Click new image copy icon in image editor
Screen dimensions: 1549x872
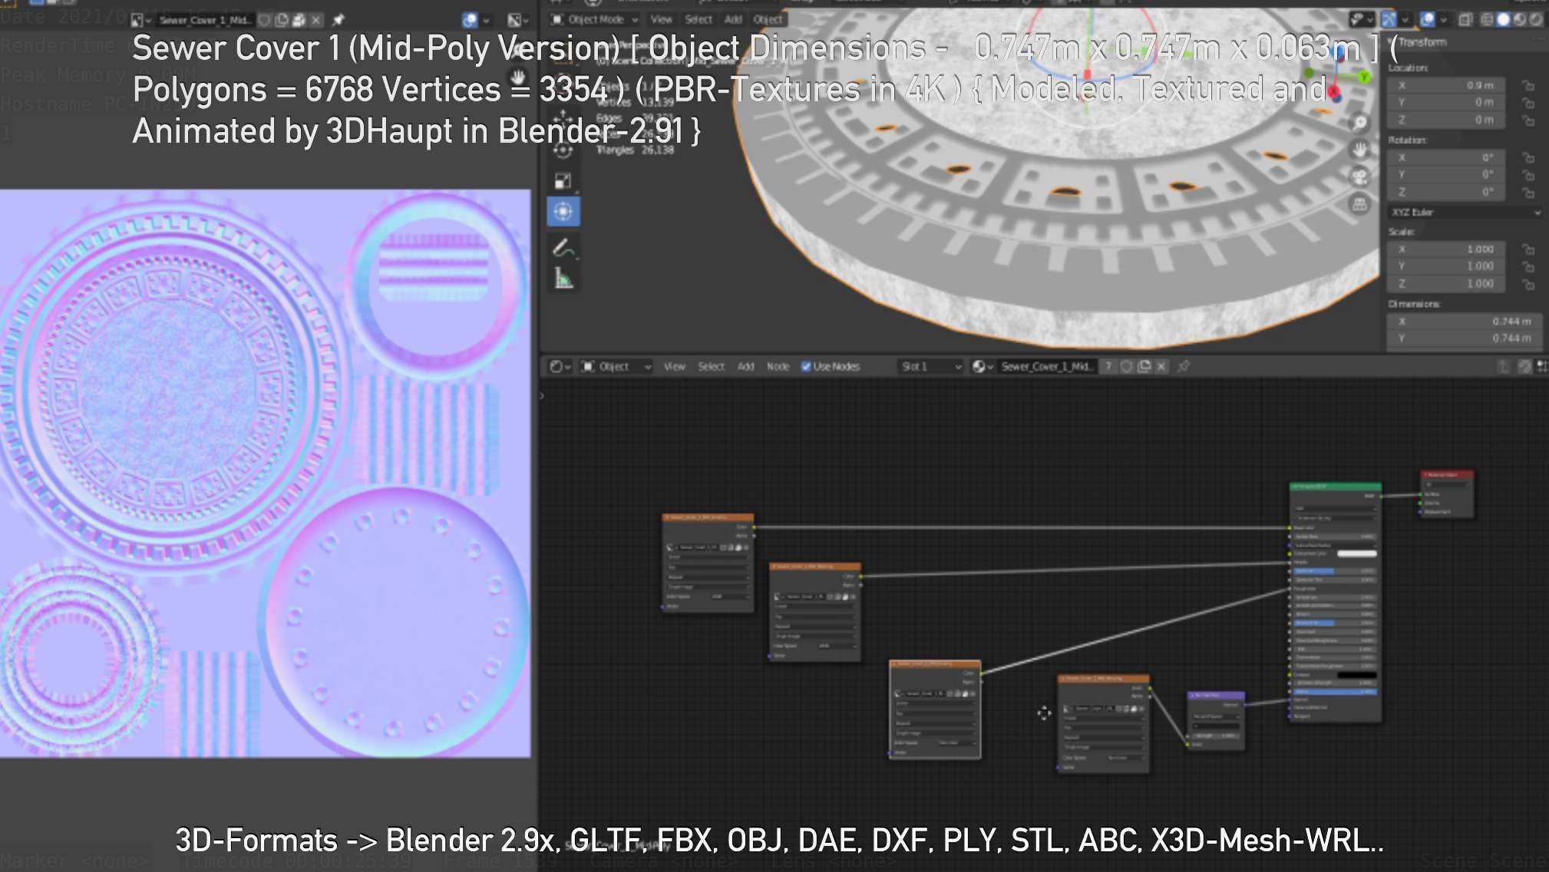click(x=282, y=20)
